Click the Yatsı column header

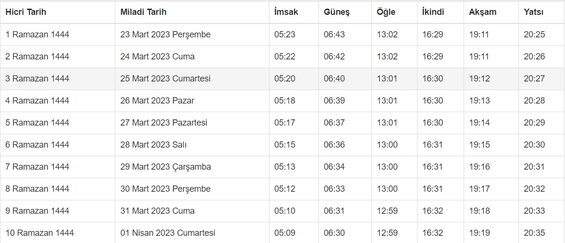534,12
